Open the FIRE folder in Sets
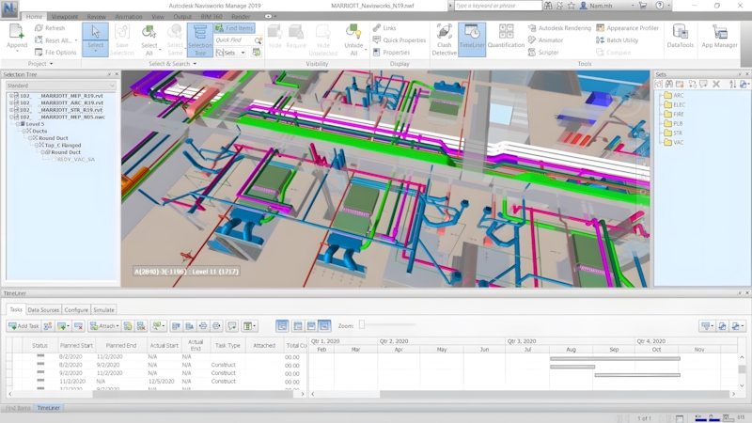The image size is (752, 423). tap(674, 114)
